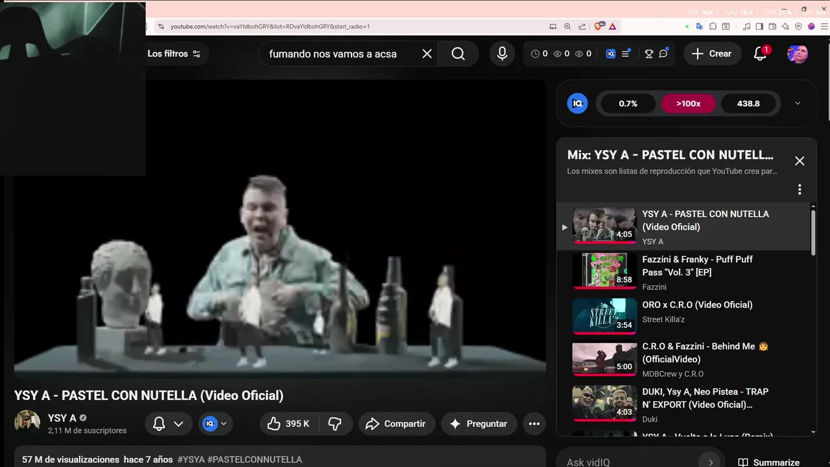Open the vidIQ list menu icon in the header
Image resolution: width=830 pixels, height=467 pixels.
(626, 54)
